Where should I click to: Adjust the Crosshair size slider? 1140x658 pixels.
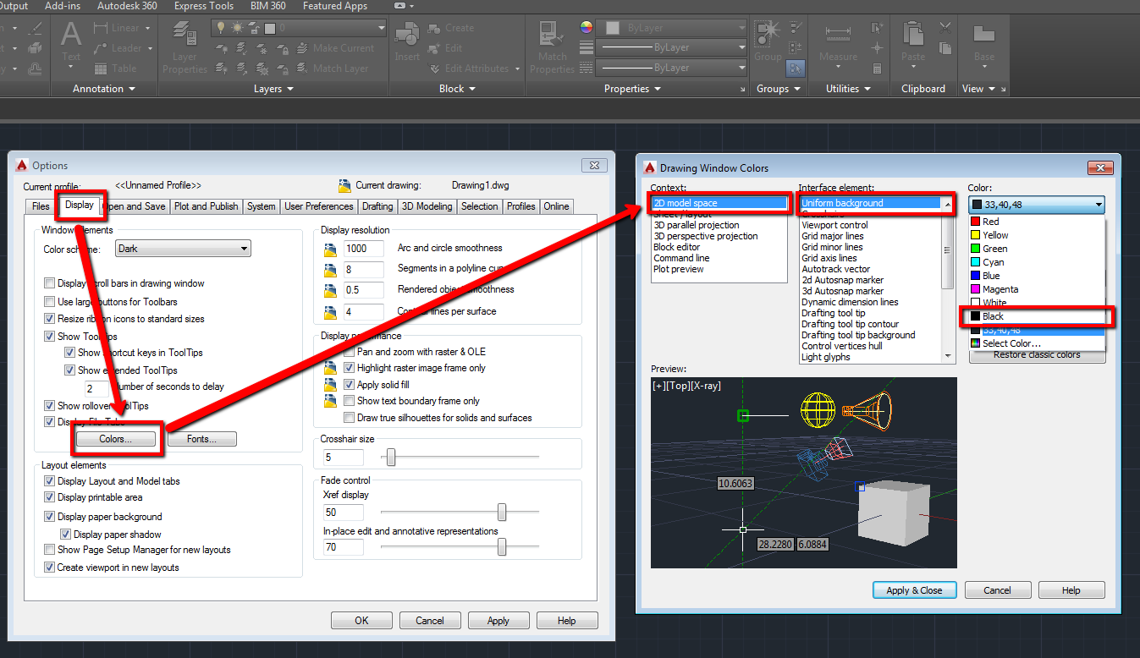point(390,458)
